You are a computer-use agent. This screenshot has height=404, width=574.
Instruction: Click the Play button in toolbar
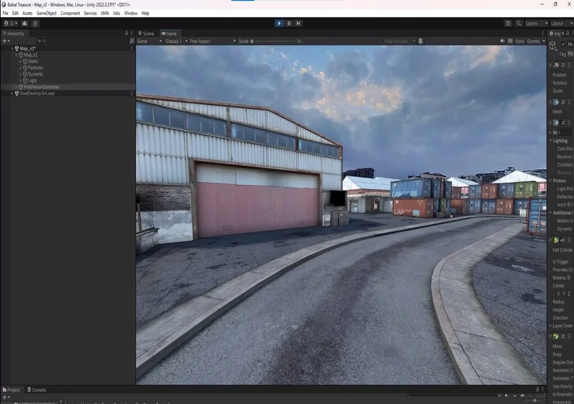tap(279, 23)
